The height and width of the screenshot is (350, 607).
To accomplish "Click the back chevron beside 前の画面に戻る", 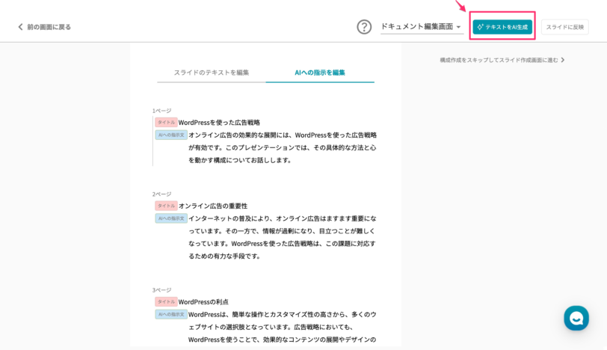I will [20, 27].
